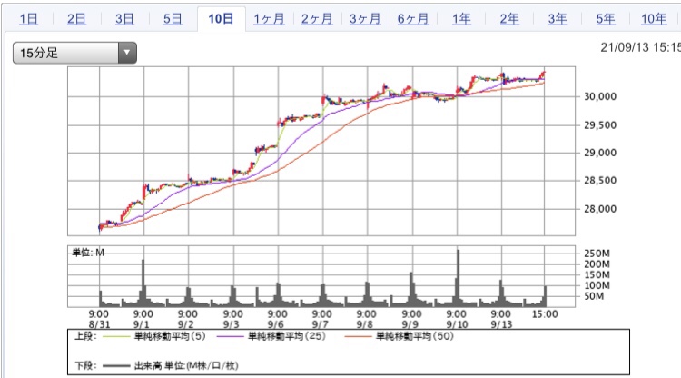
Task: Click the 250M volume axis label
Action: coord(597,254)
